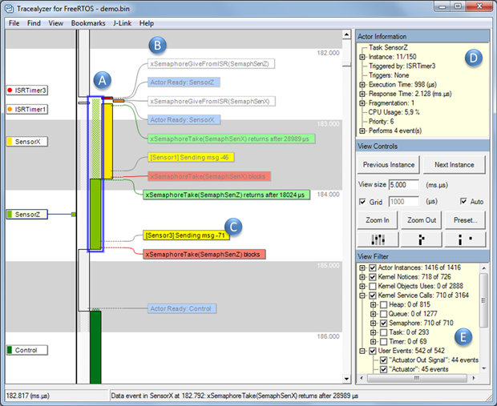Expand the Kernel Notices filter node

pos(362,277)
